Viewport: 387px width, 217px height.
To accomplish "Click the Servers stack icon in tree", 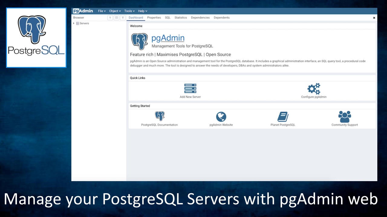I will pos(78,23).
